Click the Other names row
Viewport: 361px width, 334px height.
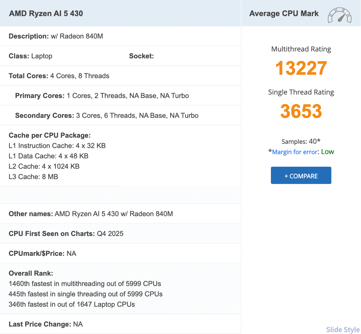(120, 214)
